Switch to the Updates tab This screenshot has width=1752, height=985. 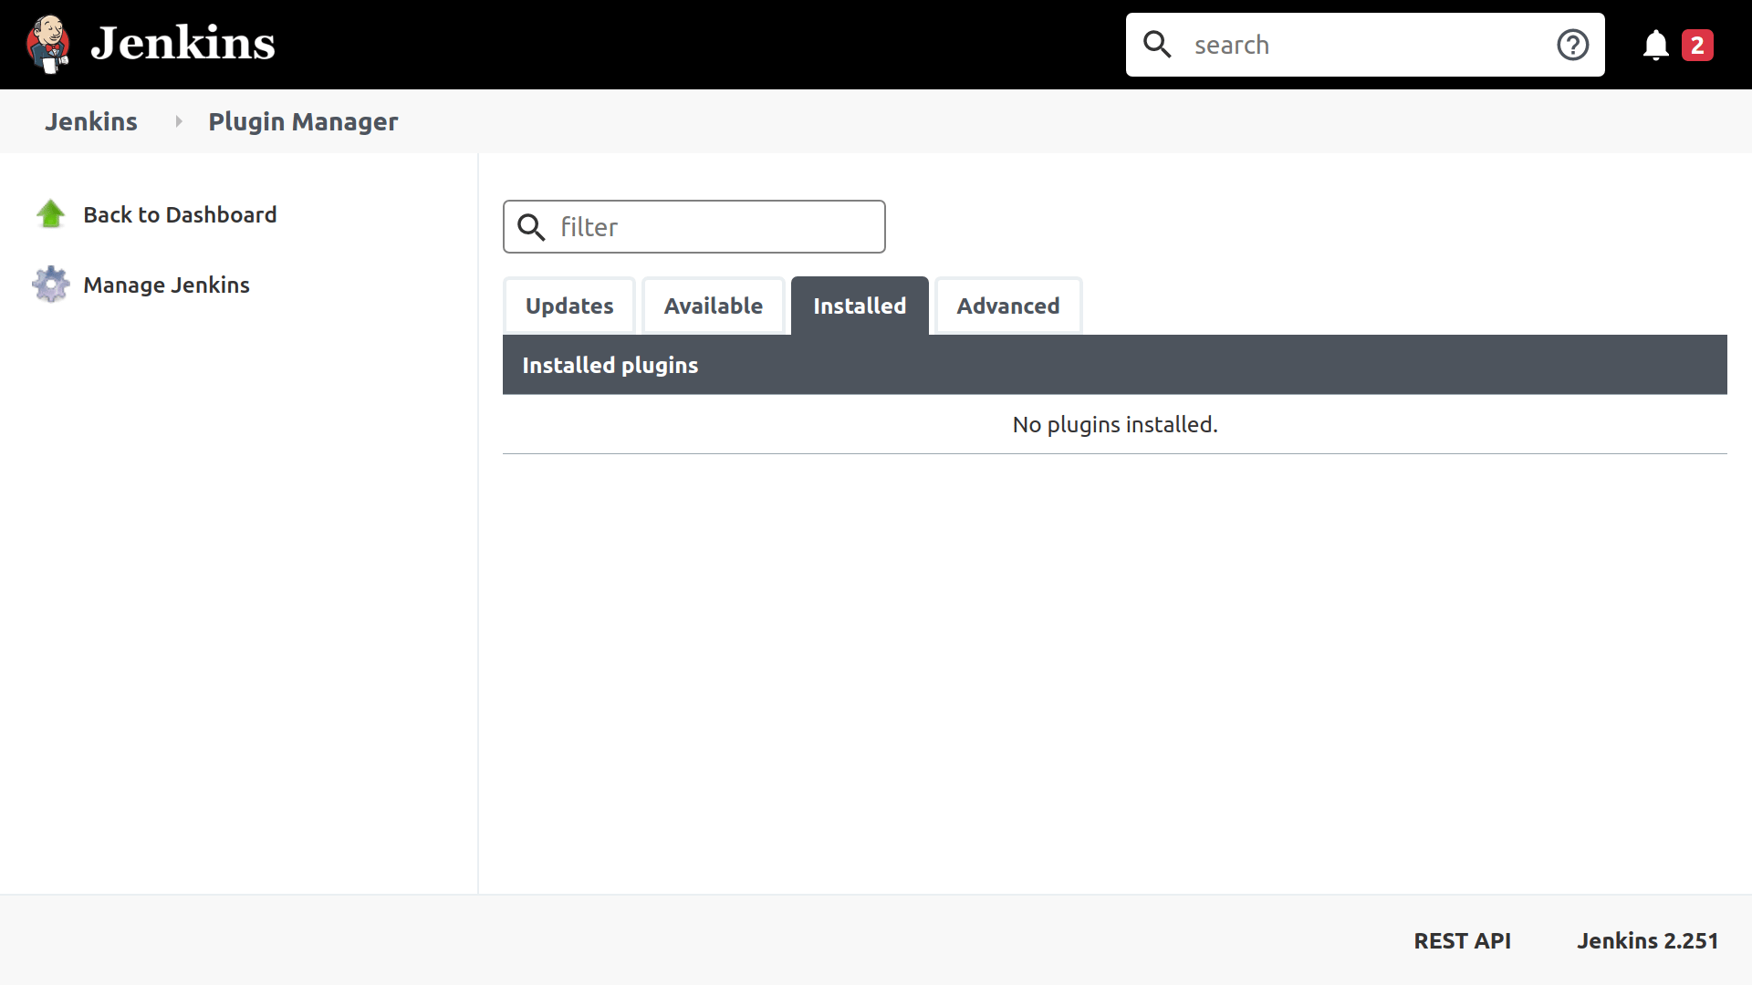tap(569, 306)
